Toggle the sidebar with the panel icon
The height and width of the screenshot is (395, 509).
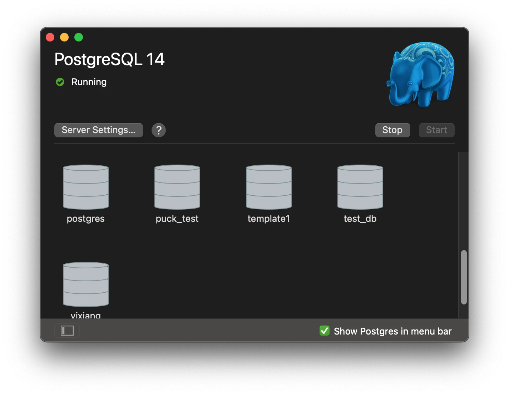pos(67,331)
